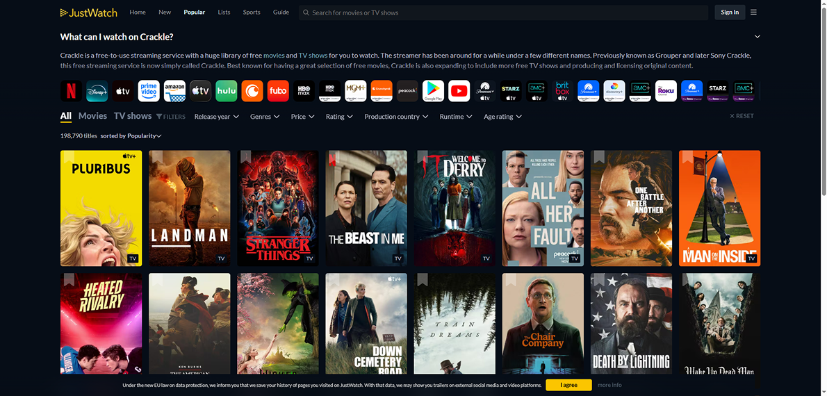Select the Crunchyroll orange swirl provider icon
This screenshot has width=827, height=396.
pos(252,91)
